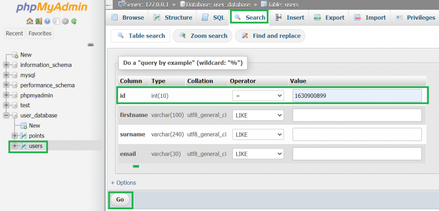The width and height of the screenshot is (439, 211).
Task: Open Find and replace
Action: tap(270, 36)
